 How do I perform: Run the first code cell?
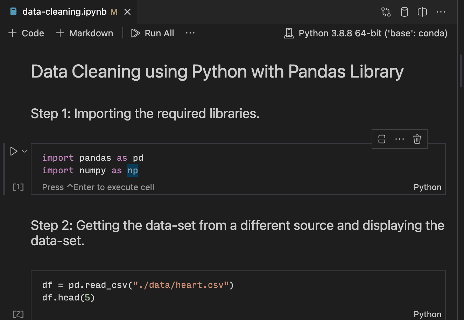[14, 151]
